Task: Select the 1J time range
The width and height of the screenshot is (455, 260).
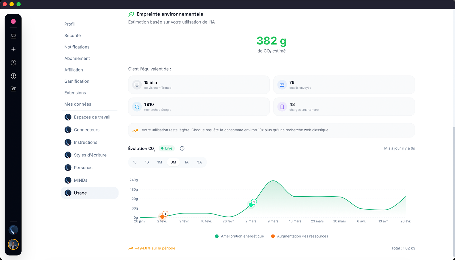Action: click(x=135, y=162)
